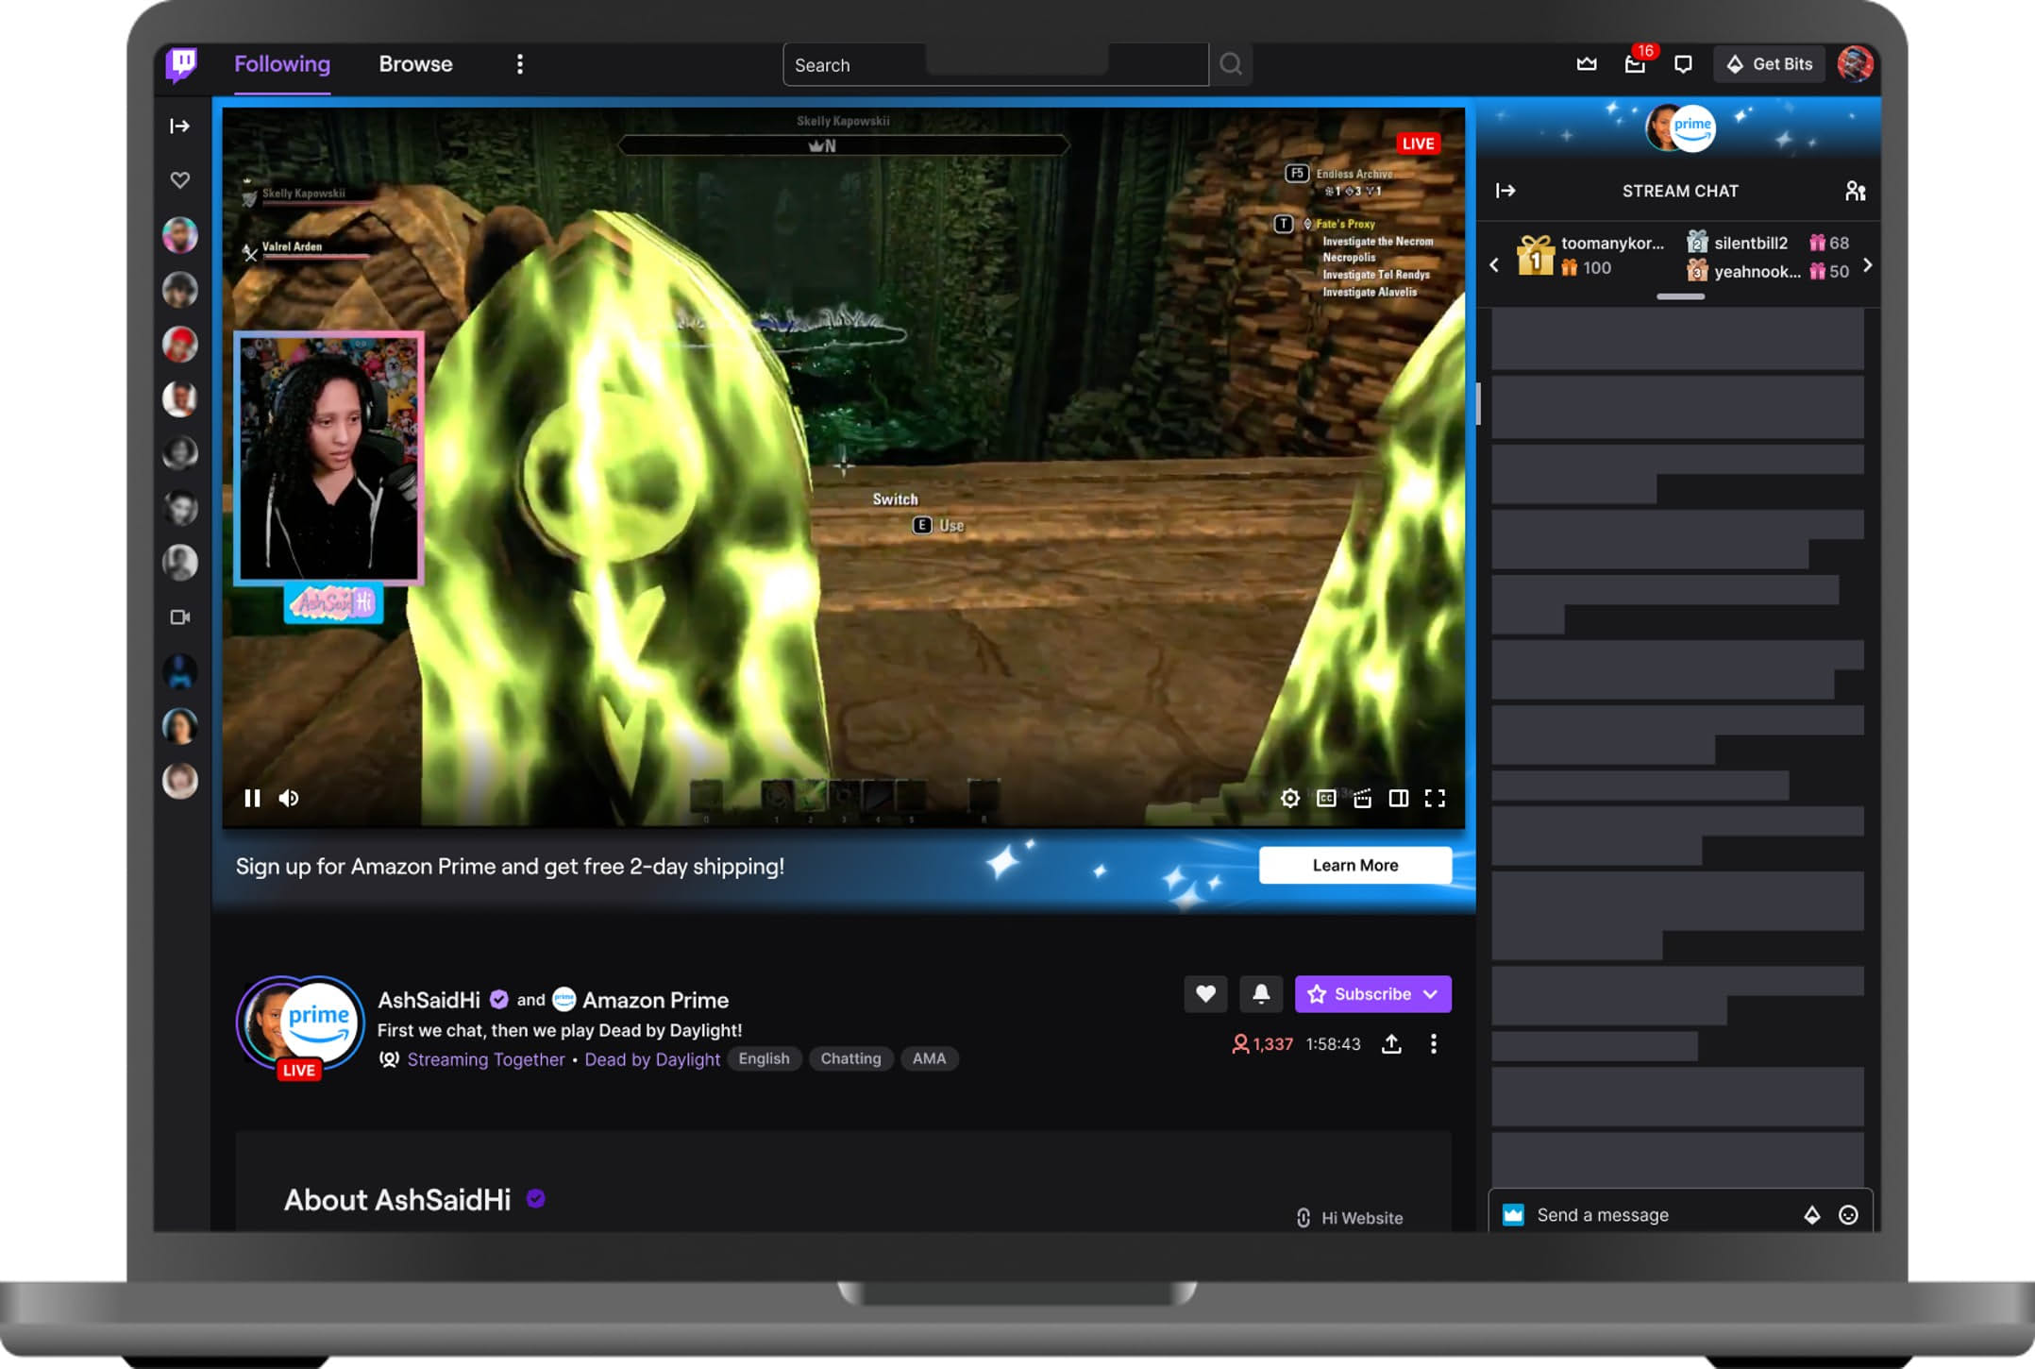Open the Browse tab

coord(415,64)
